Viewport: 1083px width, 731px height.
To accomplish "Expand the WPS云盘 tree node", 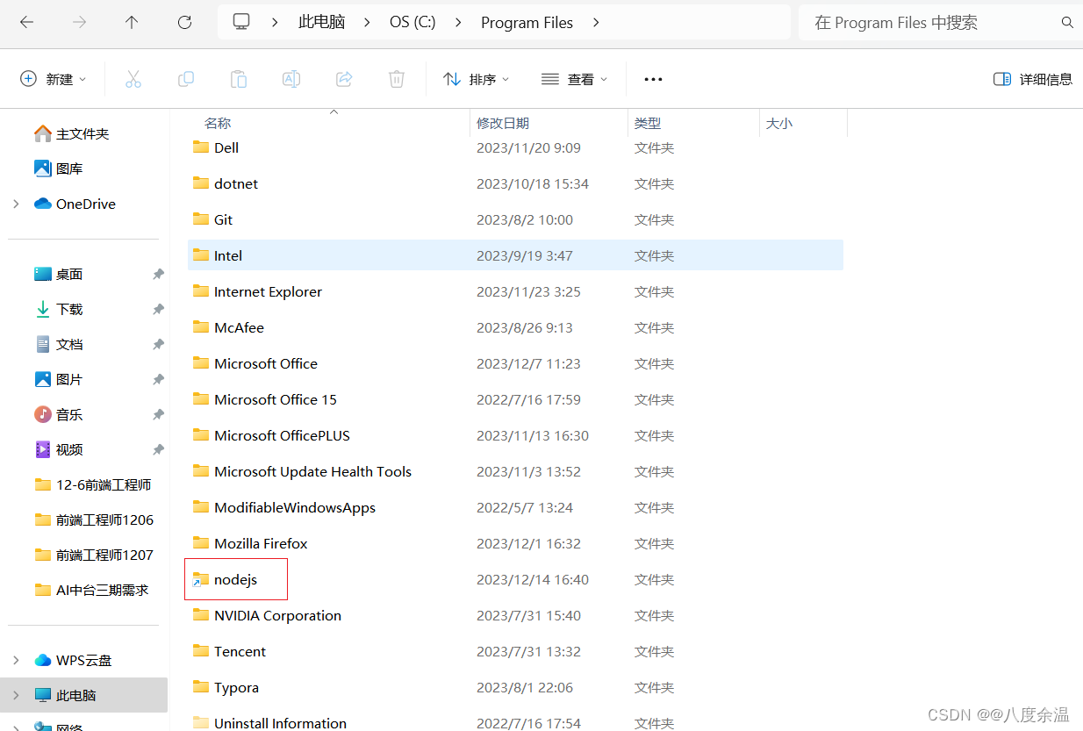I will (16, 660).
